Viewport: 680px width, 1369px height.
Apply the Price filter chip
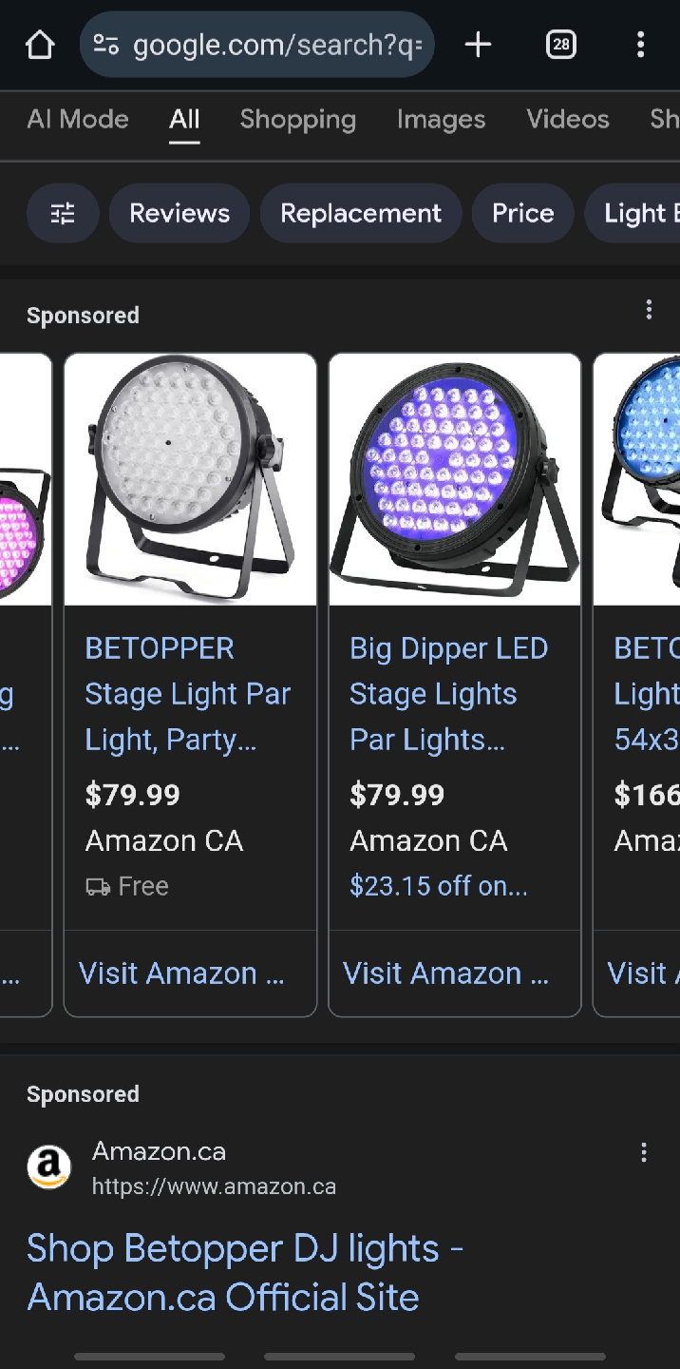(522, 213)
